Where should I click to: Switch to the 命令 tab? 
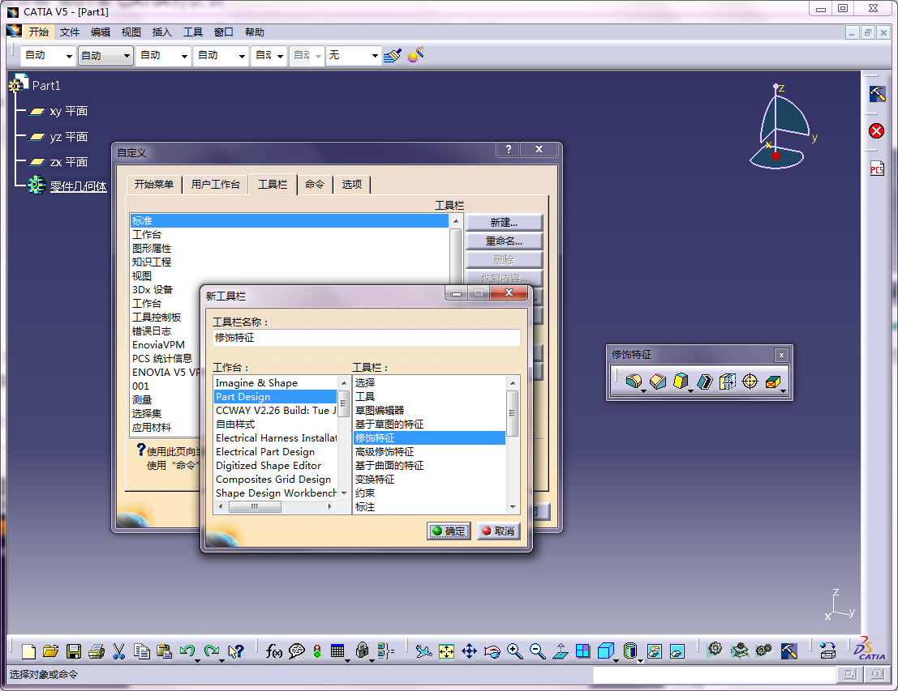coord(315,184)
